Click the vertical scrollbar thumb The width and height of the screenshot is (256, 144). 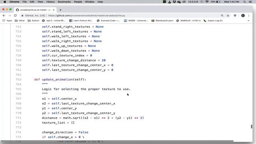click(x=252, y=126)
